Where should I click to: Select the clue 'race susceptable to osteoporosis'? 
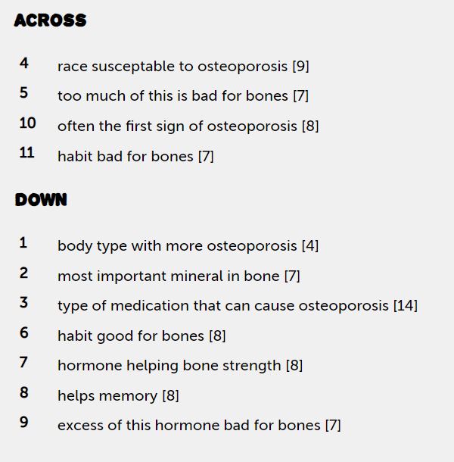(183, 66)
